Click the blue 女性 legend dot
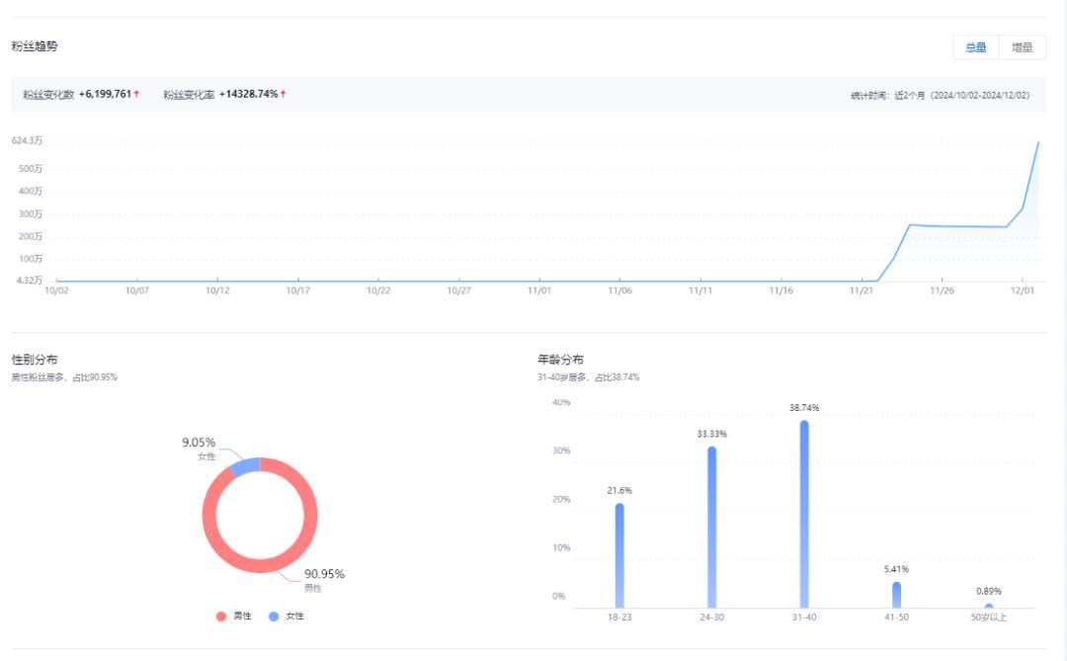 (274, 616)
